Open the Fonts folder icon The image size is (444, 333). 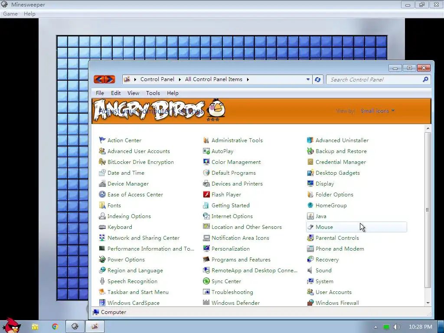(x=102, y=205)
